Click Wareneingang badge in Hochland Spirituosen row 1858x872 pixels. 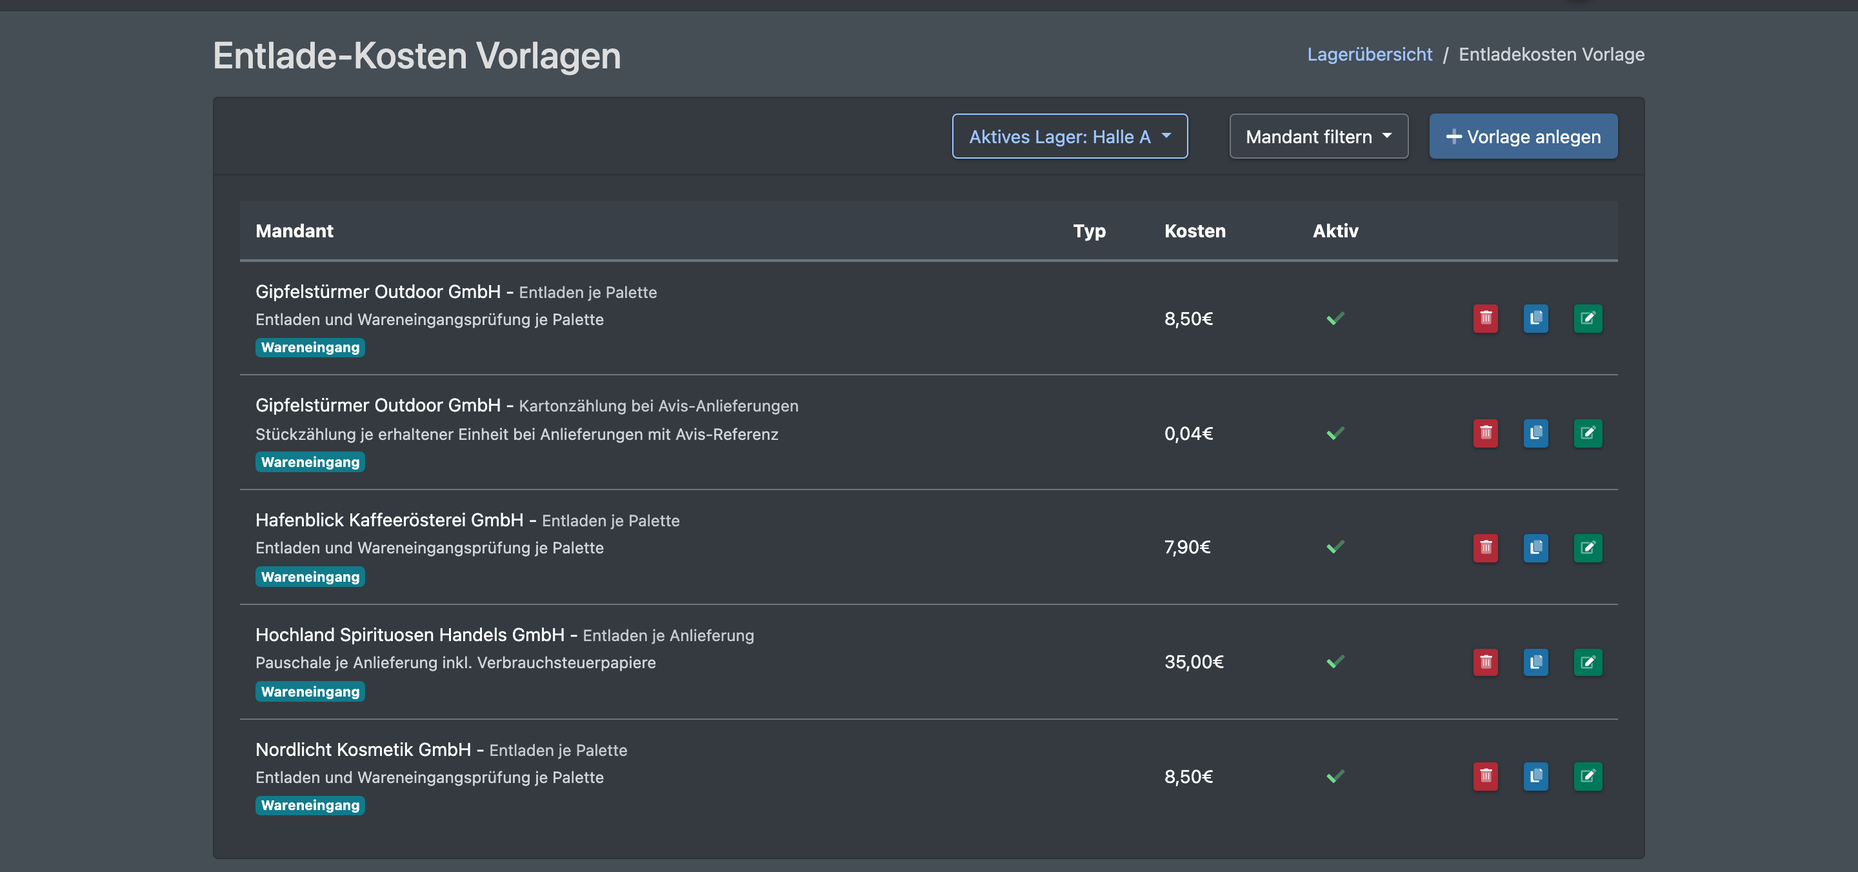(310, 691)
